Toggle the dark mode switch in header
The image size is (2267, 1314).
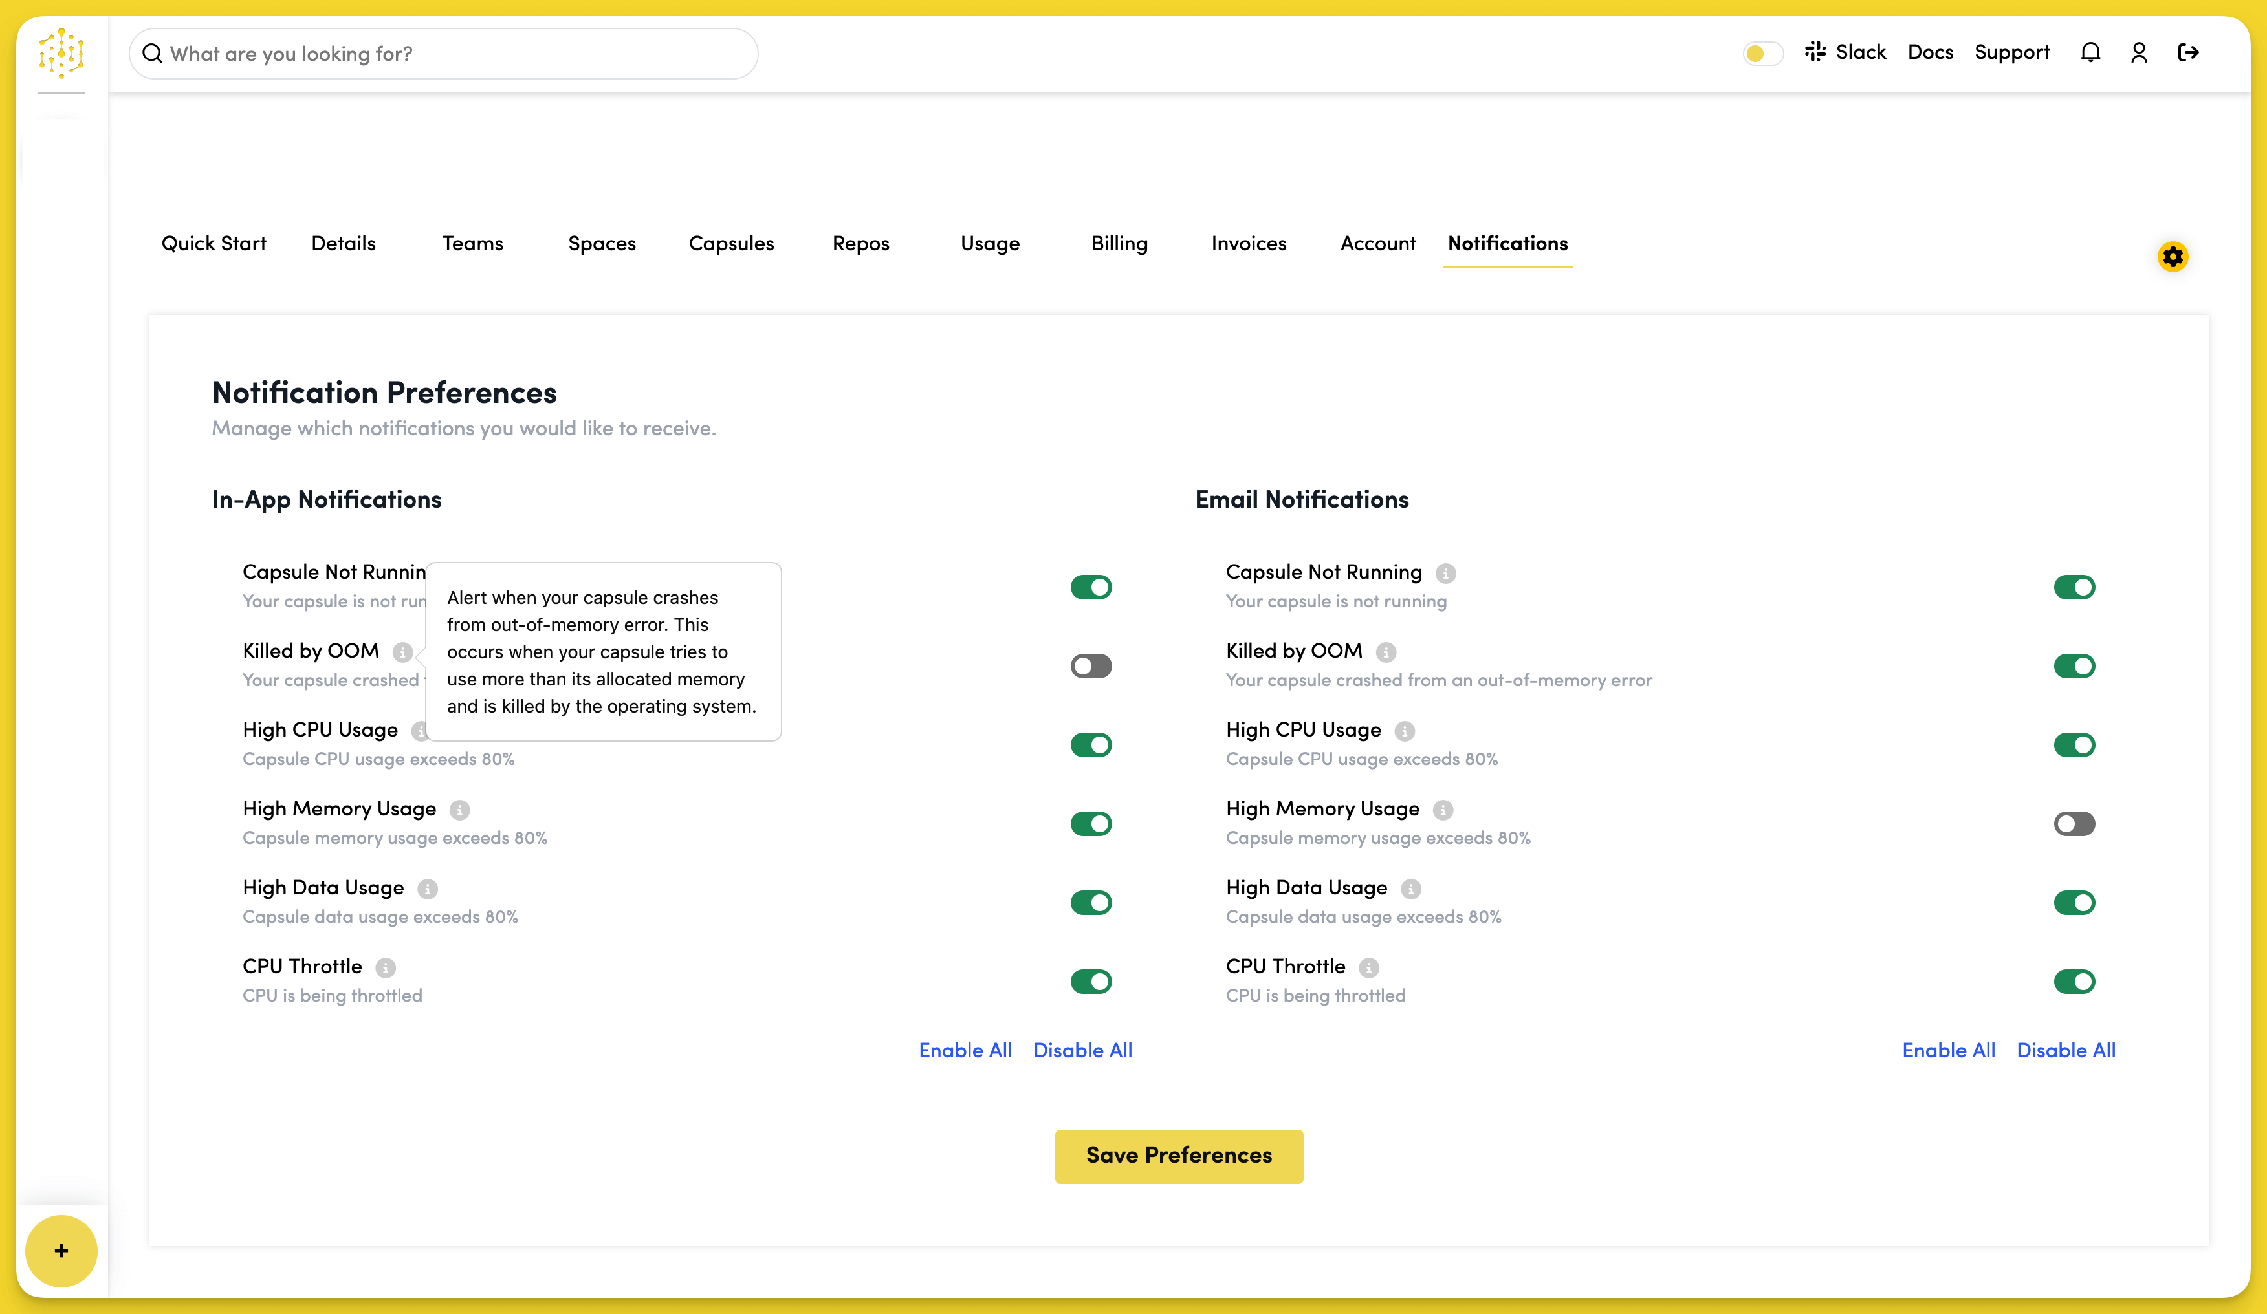click(1762, 54)
